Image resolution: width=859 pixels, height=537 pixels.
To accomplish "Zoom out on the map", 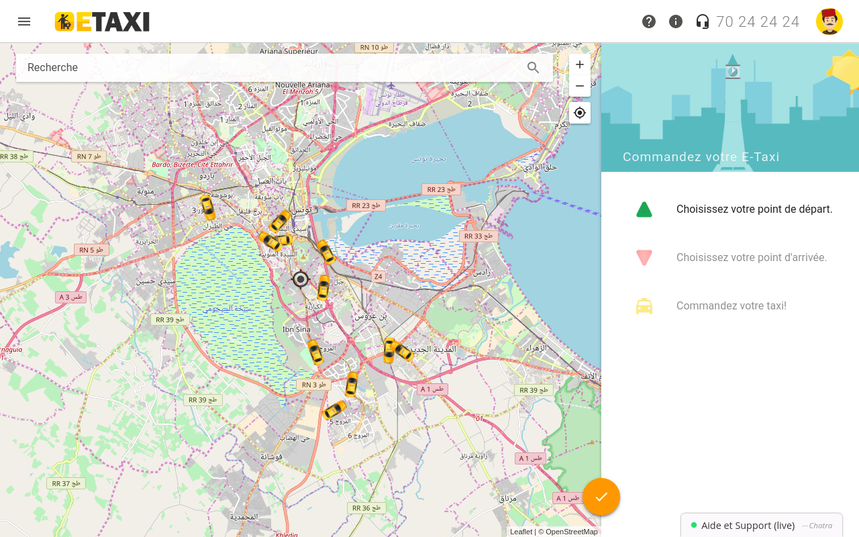I will (x=580, y=86).
